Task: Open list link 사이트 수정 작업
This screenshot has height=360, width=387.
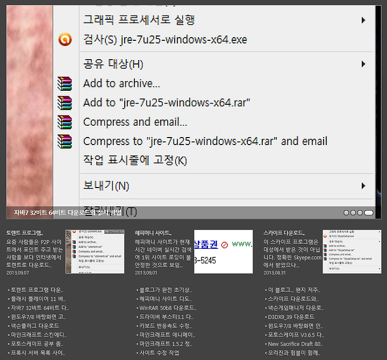Action: click(159, 353)
